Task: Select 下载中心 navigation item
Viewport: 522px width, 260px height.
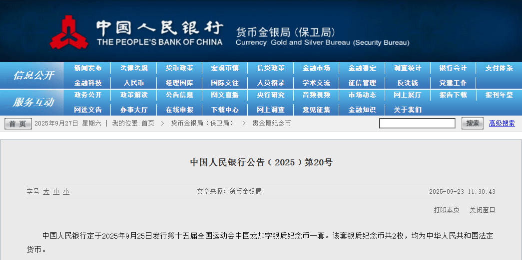Action: point(225,110)
